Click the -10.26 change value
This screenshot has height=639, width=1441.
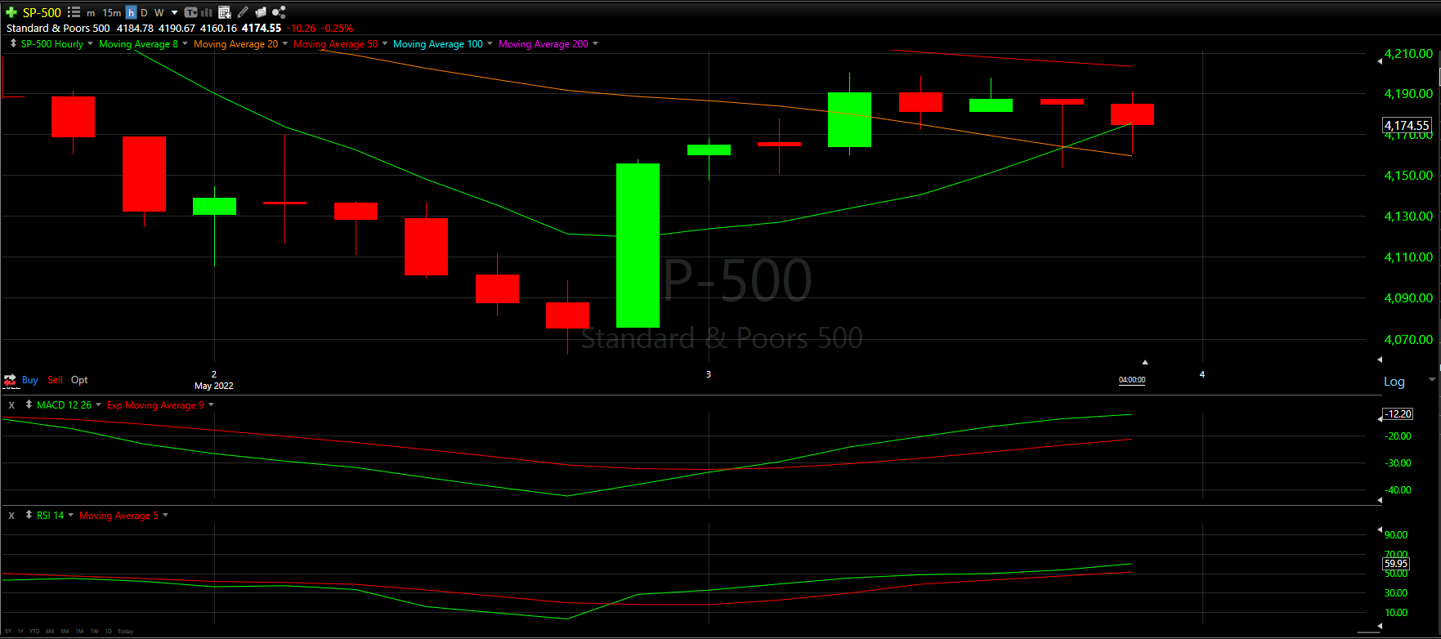302,28
